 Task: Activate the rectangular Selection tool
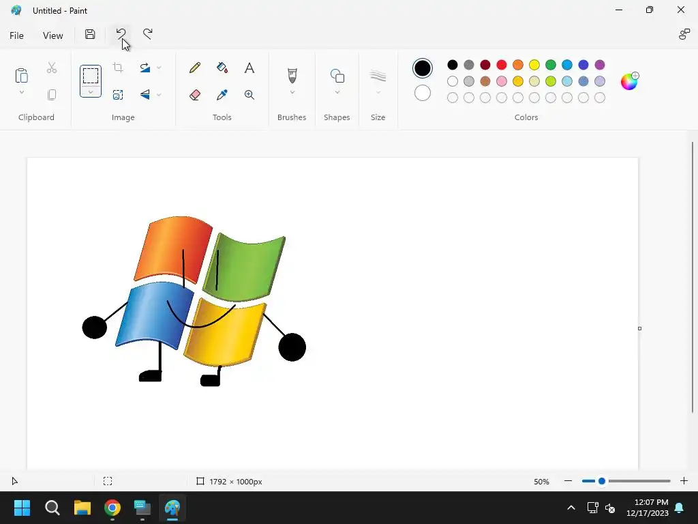pyautogui.click(x=91, y=76)
